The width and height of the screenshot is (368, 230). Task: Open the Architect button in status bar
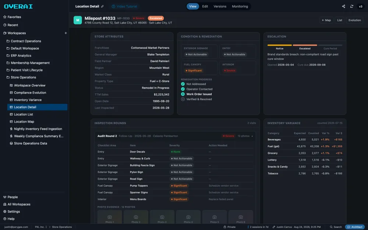click(355, 227)
